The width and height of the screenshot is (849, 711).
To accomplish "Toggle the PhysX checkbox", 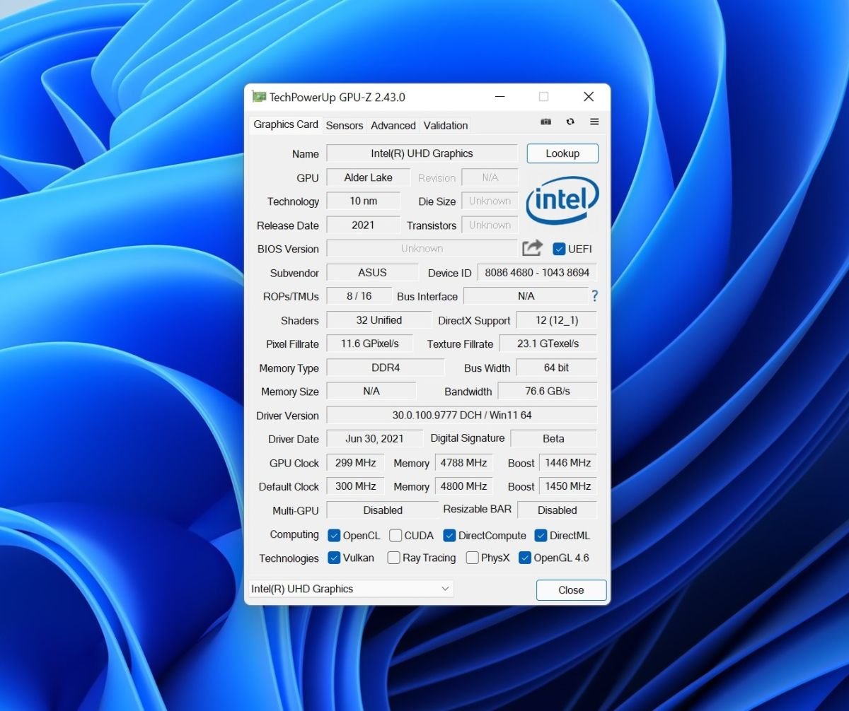I will coord(472,558).
